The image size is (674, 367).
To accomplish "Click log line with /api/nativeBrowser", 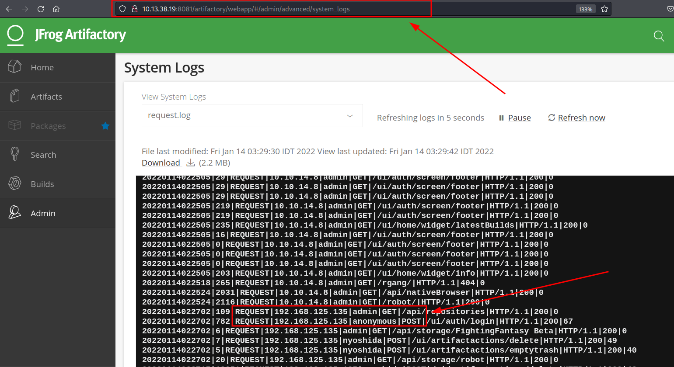I will click(x=342, y=293).
